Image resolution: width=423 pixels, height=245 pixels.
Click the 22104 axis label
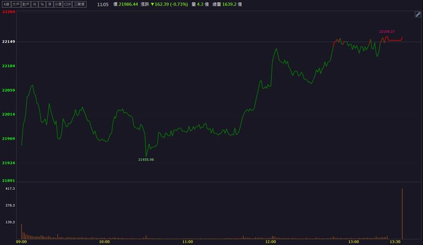pos(9,66)
